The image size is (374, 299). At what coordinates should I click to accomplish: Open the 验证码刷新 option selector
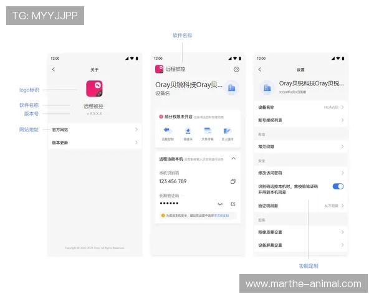(x=333, y=206)
